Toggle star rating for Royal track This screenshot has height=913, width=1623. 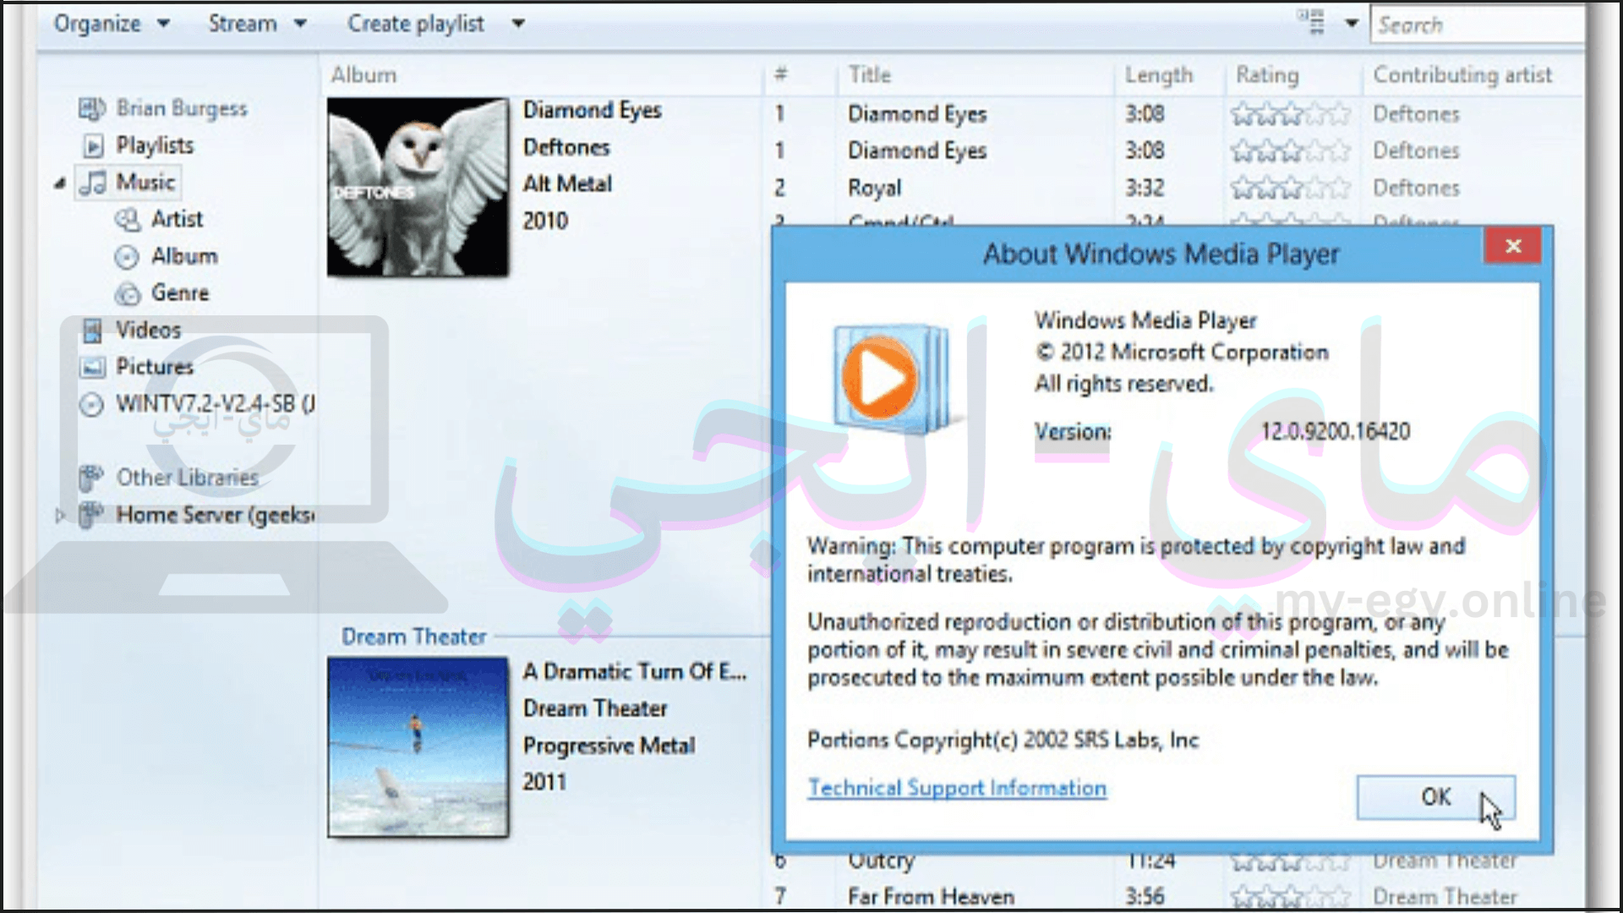(1281, 186)
